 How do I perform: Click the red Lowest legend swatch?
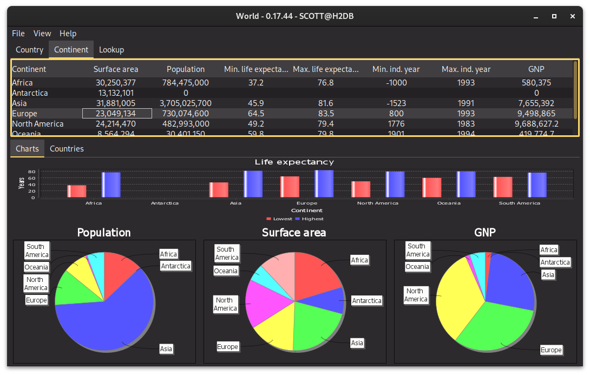click(269, 219)
